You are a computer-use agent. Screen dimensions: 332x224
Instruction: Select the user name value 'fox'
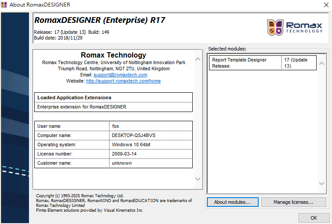point(116,126)
